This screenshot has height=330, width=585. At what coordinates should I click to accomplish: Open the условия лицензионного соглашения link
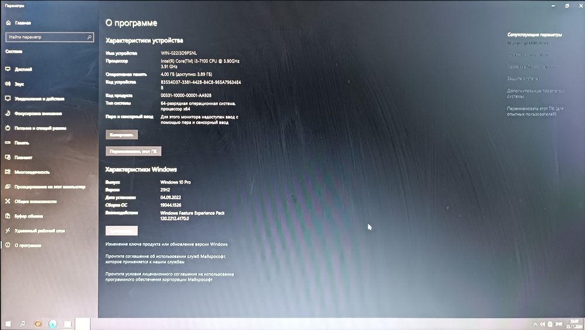[x=170, y=277]
